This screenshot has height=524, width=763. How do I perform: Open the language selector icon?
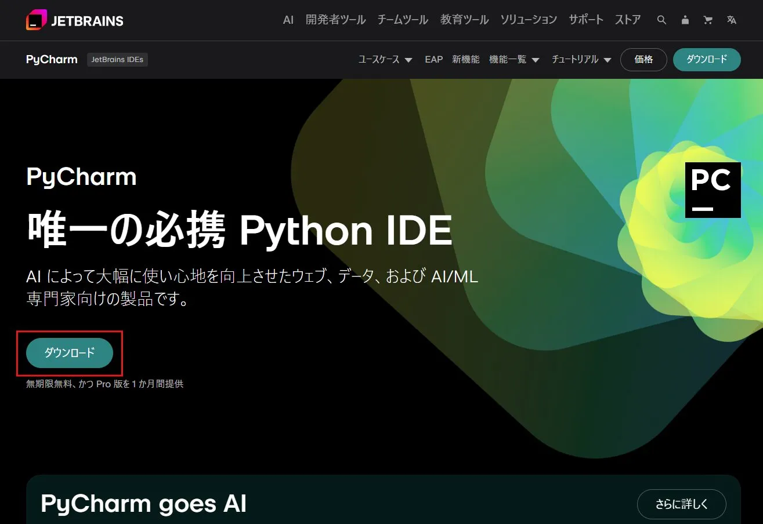click(x=731, y=20)
